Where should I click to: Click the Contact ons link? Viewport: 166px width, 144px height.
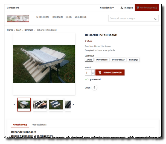tap(13, 8)
